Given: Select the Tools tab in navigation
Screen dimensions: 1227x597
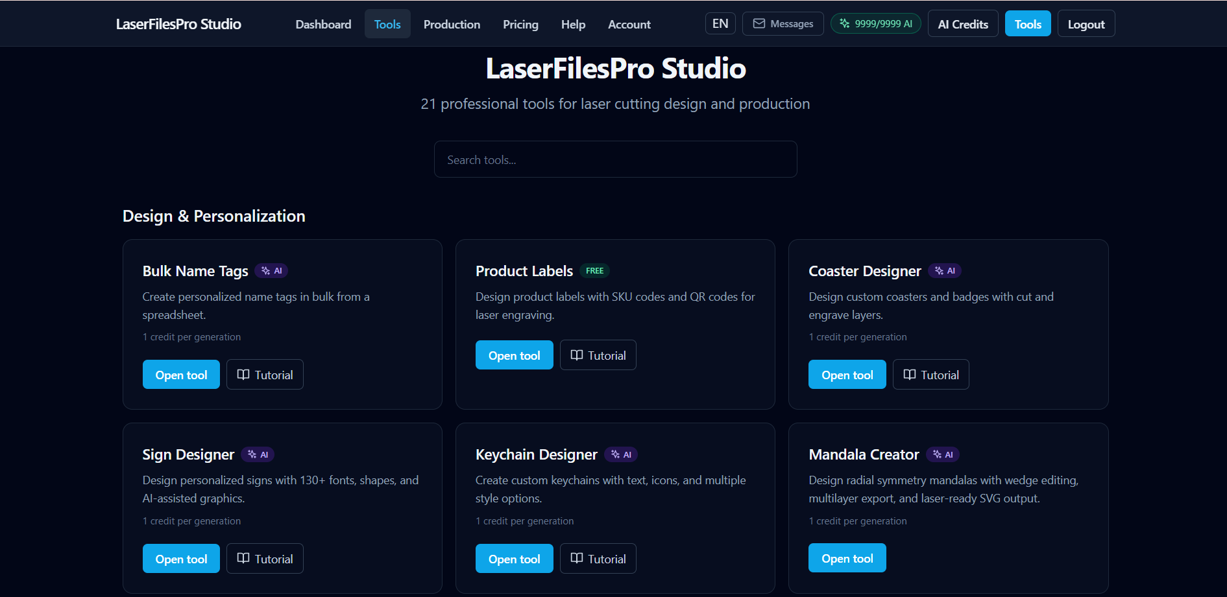Looking at the screenshot, I should coord(387,24).
